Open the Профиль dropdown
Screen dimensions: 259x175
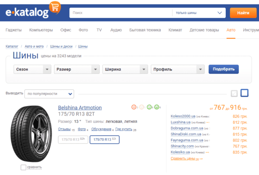click(178, 69)
